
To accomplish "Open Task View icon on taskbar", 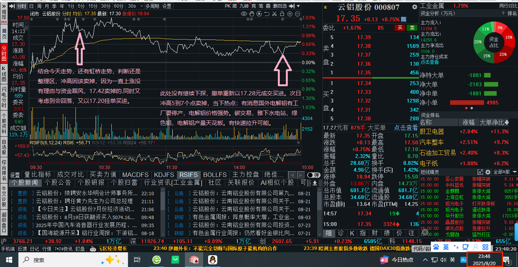I will 137,260.
